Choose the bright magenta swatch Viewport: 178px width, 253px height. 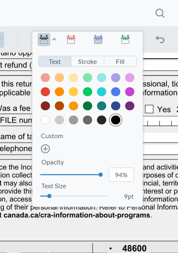click(x=130, y=92)
